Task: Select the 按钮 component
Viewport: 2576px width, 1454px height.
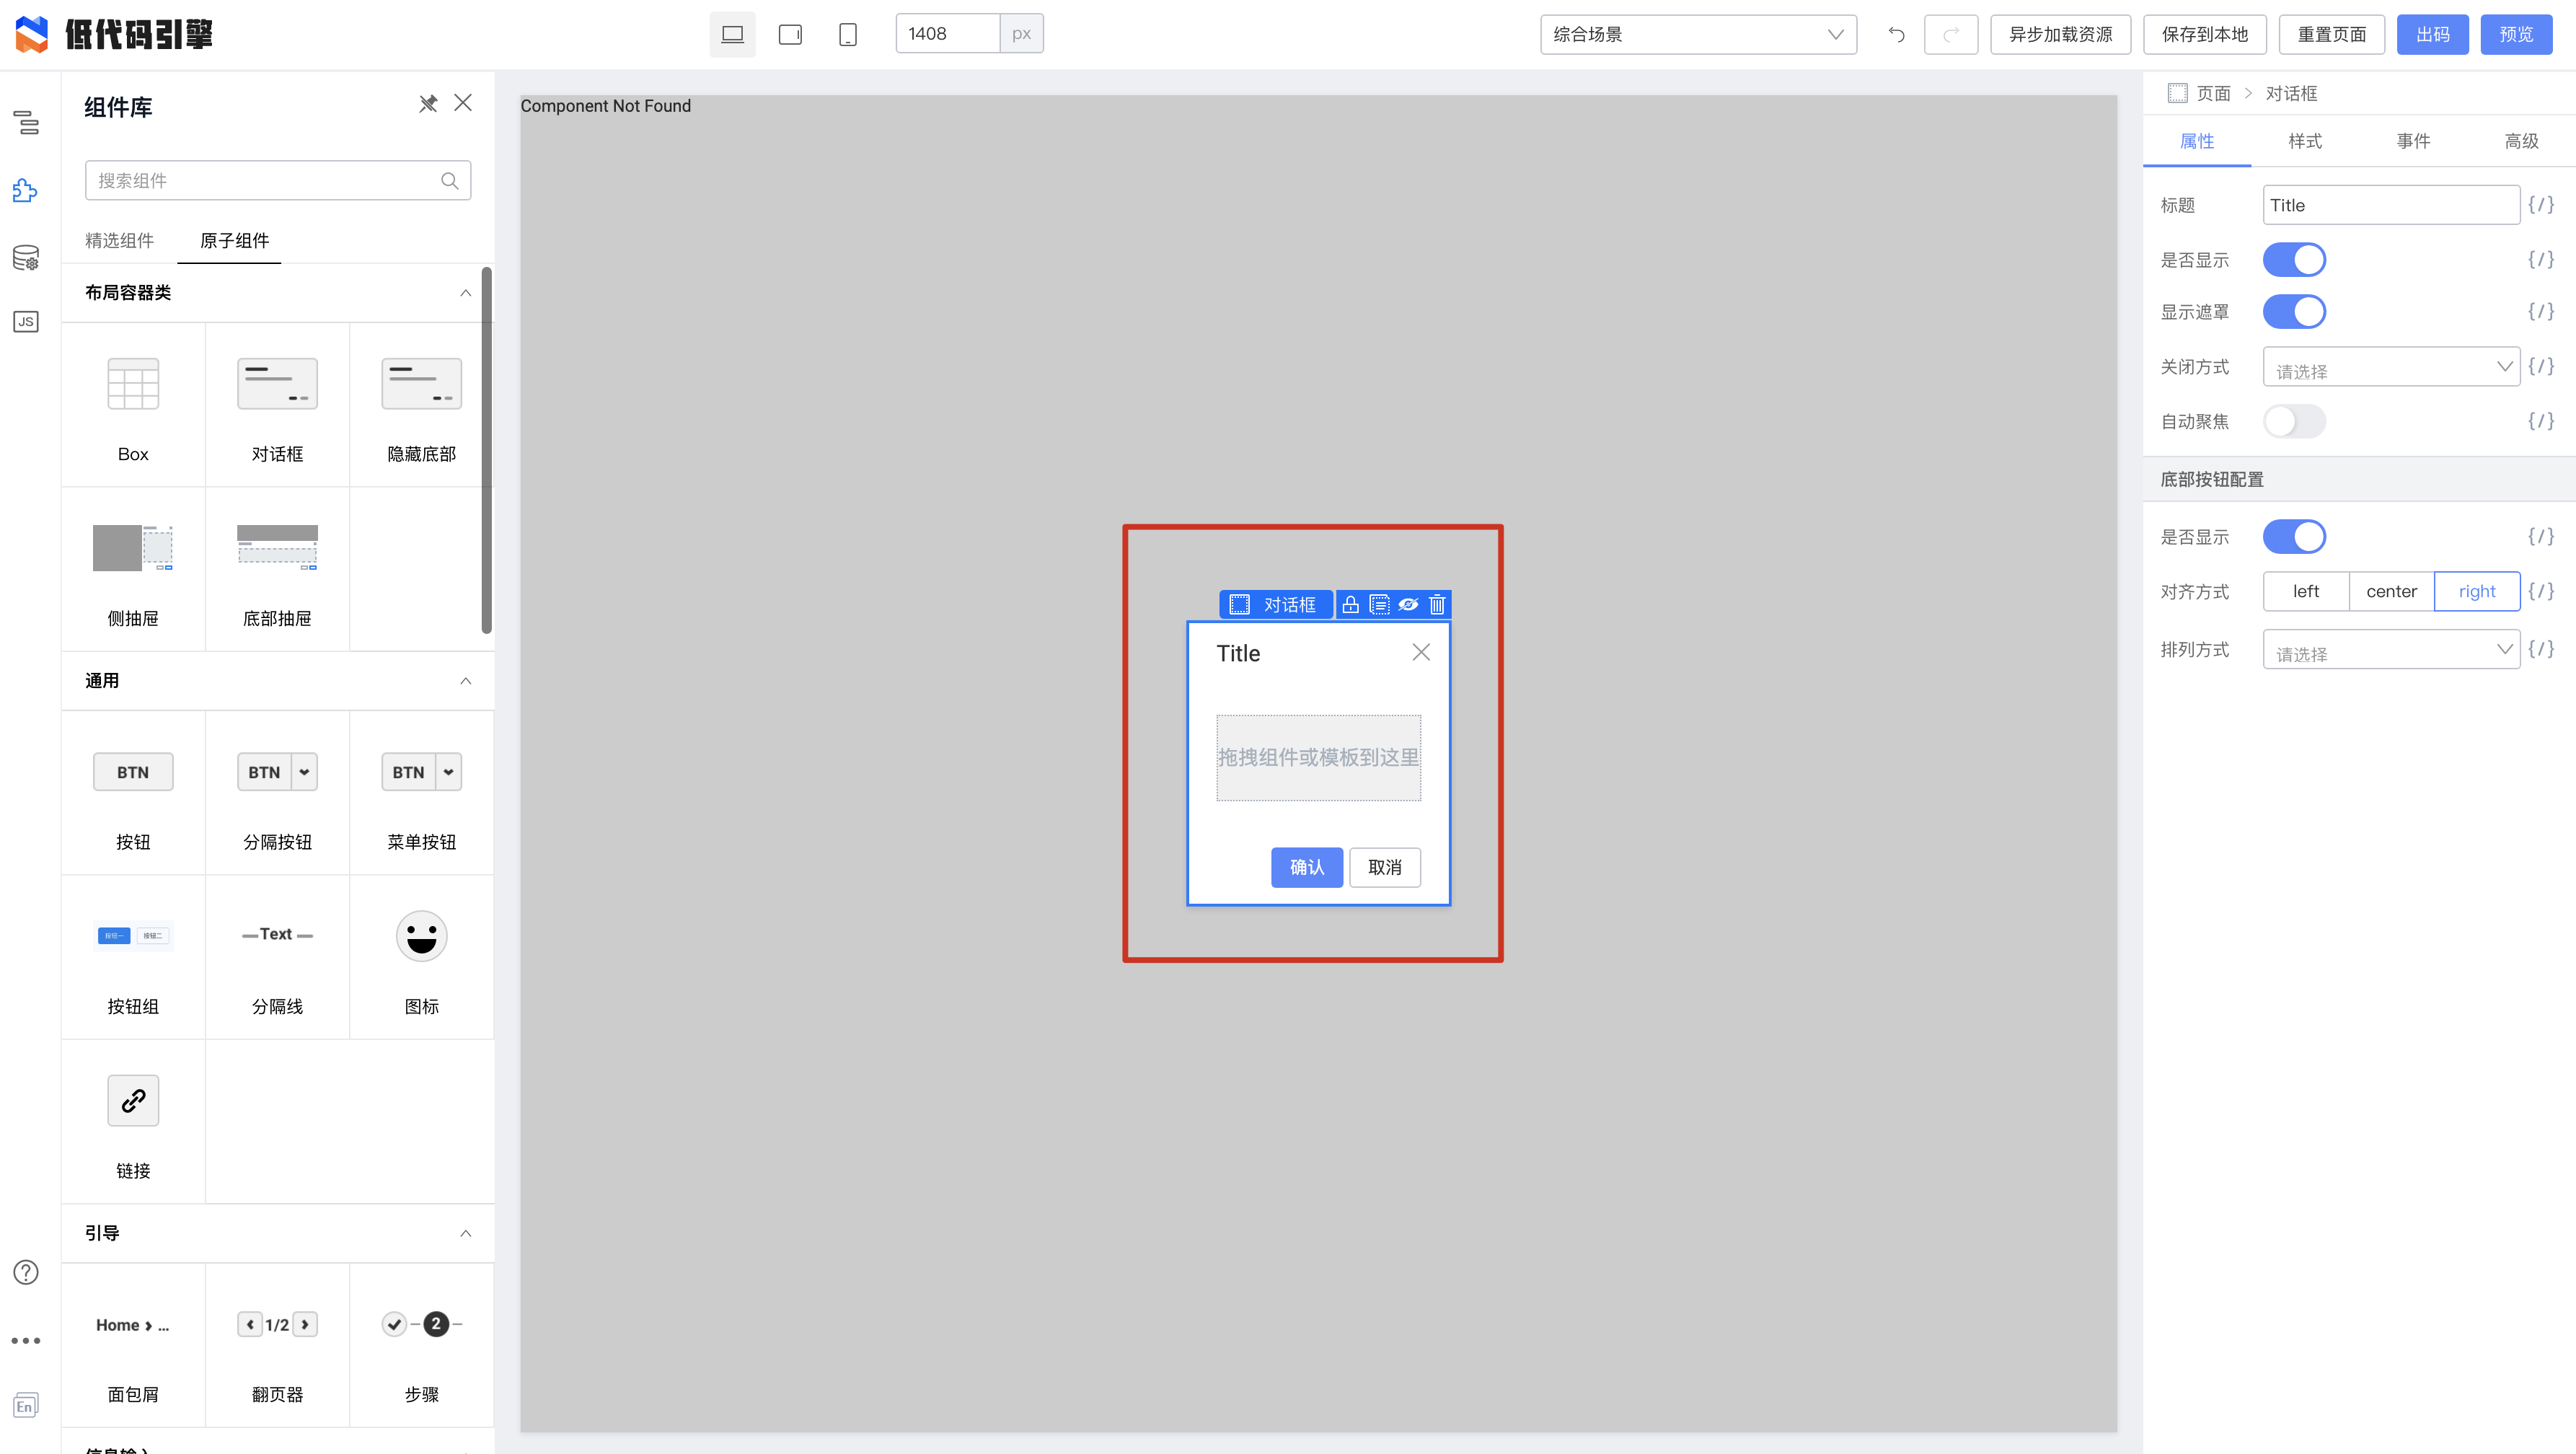Action: 133,793
